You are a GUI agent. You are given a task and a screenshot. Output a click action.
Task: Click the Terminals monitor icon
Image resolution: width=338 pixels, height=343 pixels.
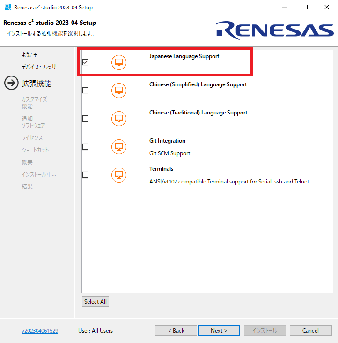[x=119, y=175]
